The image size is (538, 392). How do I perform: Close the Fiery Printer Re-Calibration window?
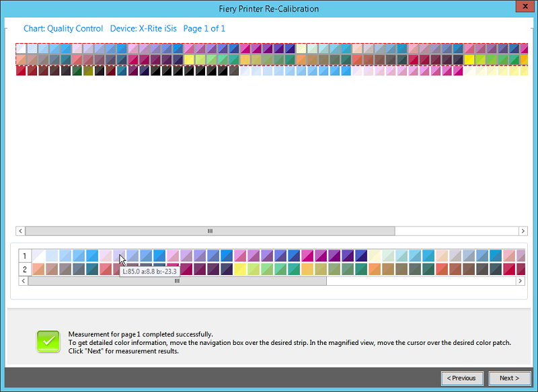[x=525, y=7]
